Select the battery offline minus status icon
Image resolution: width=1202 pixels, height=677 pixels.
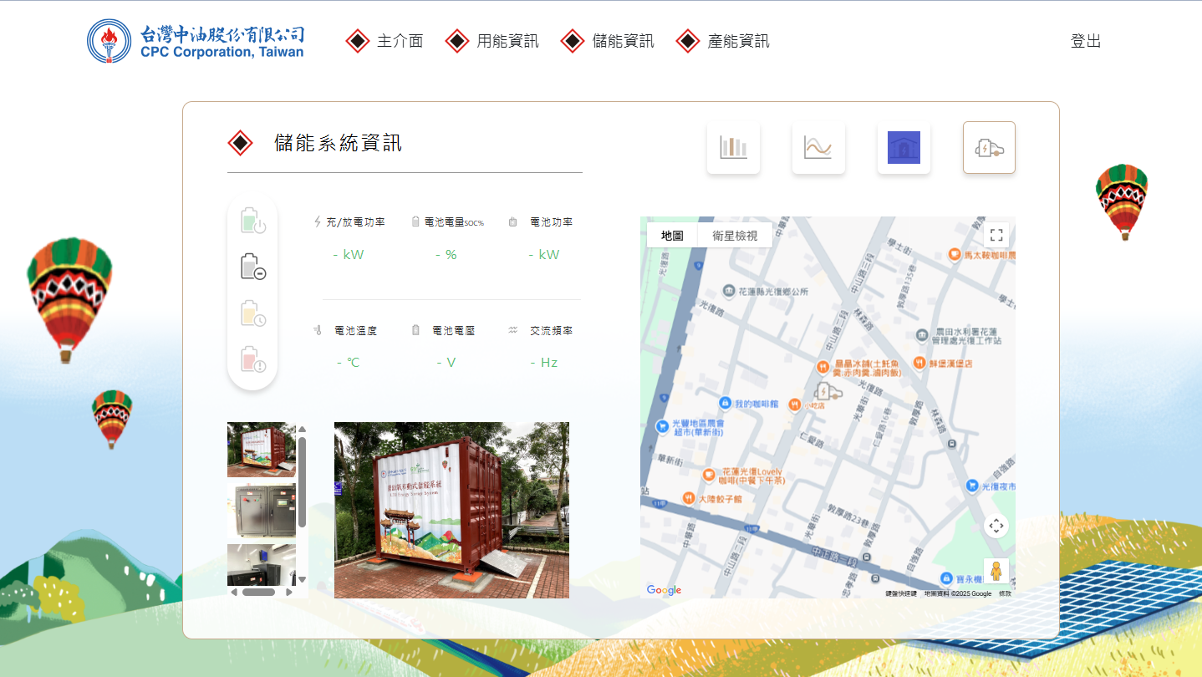coord(252,267)
